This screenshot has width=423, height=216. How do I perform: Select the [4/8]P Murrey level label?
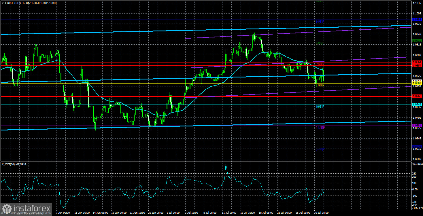(x=320, y=22)
